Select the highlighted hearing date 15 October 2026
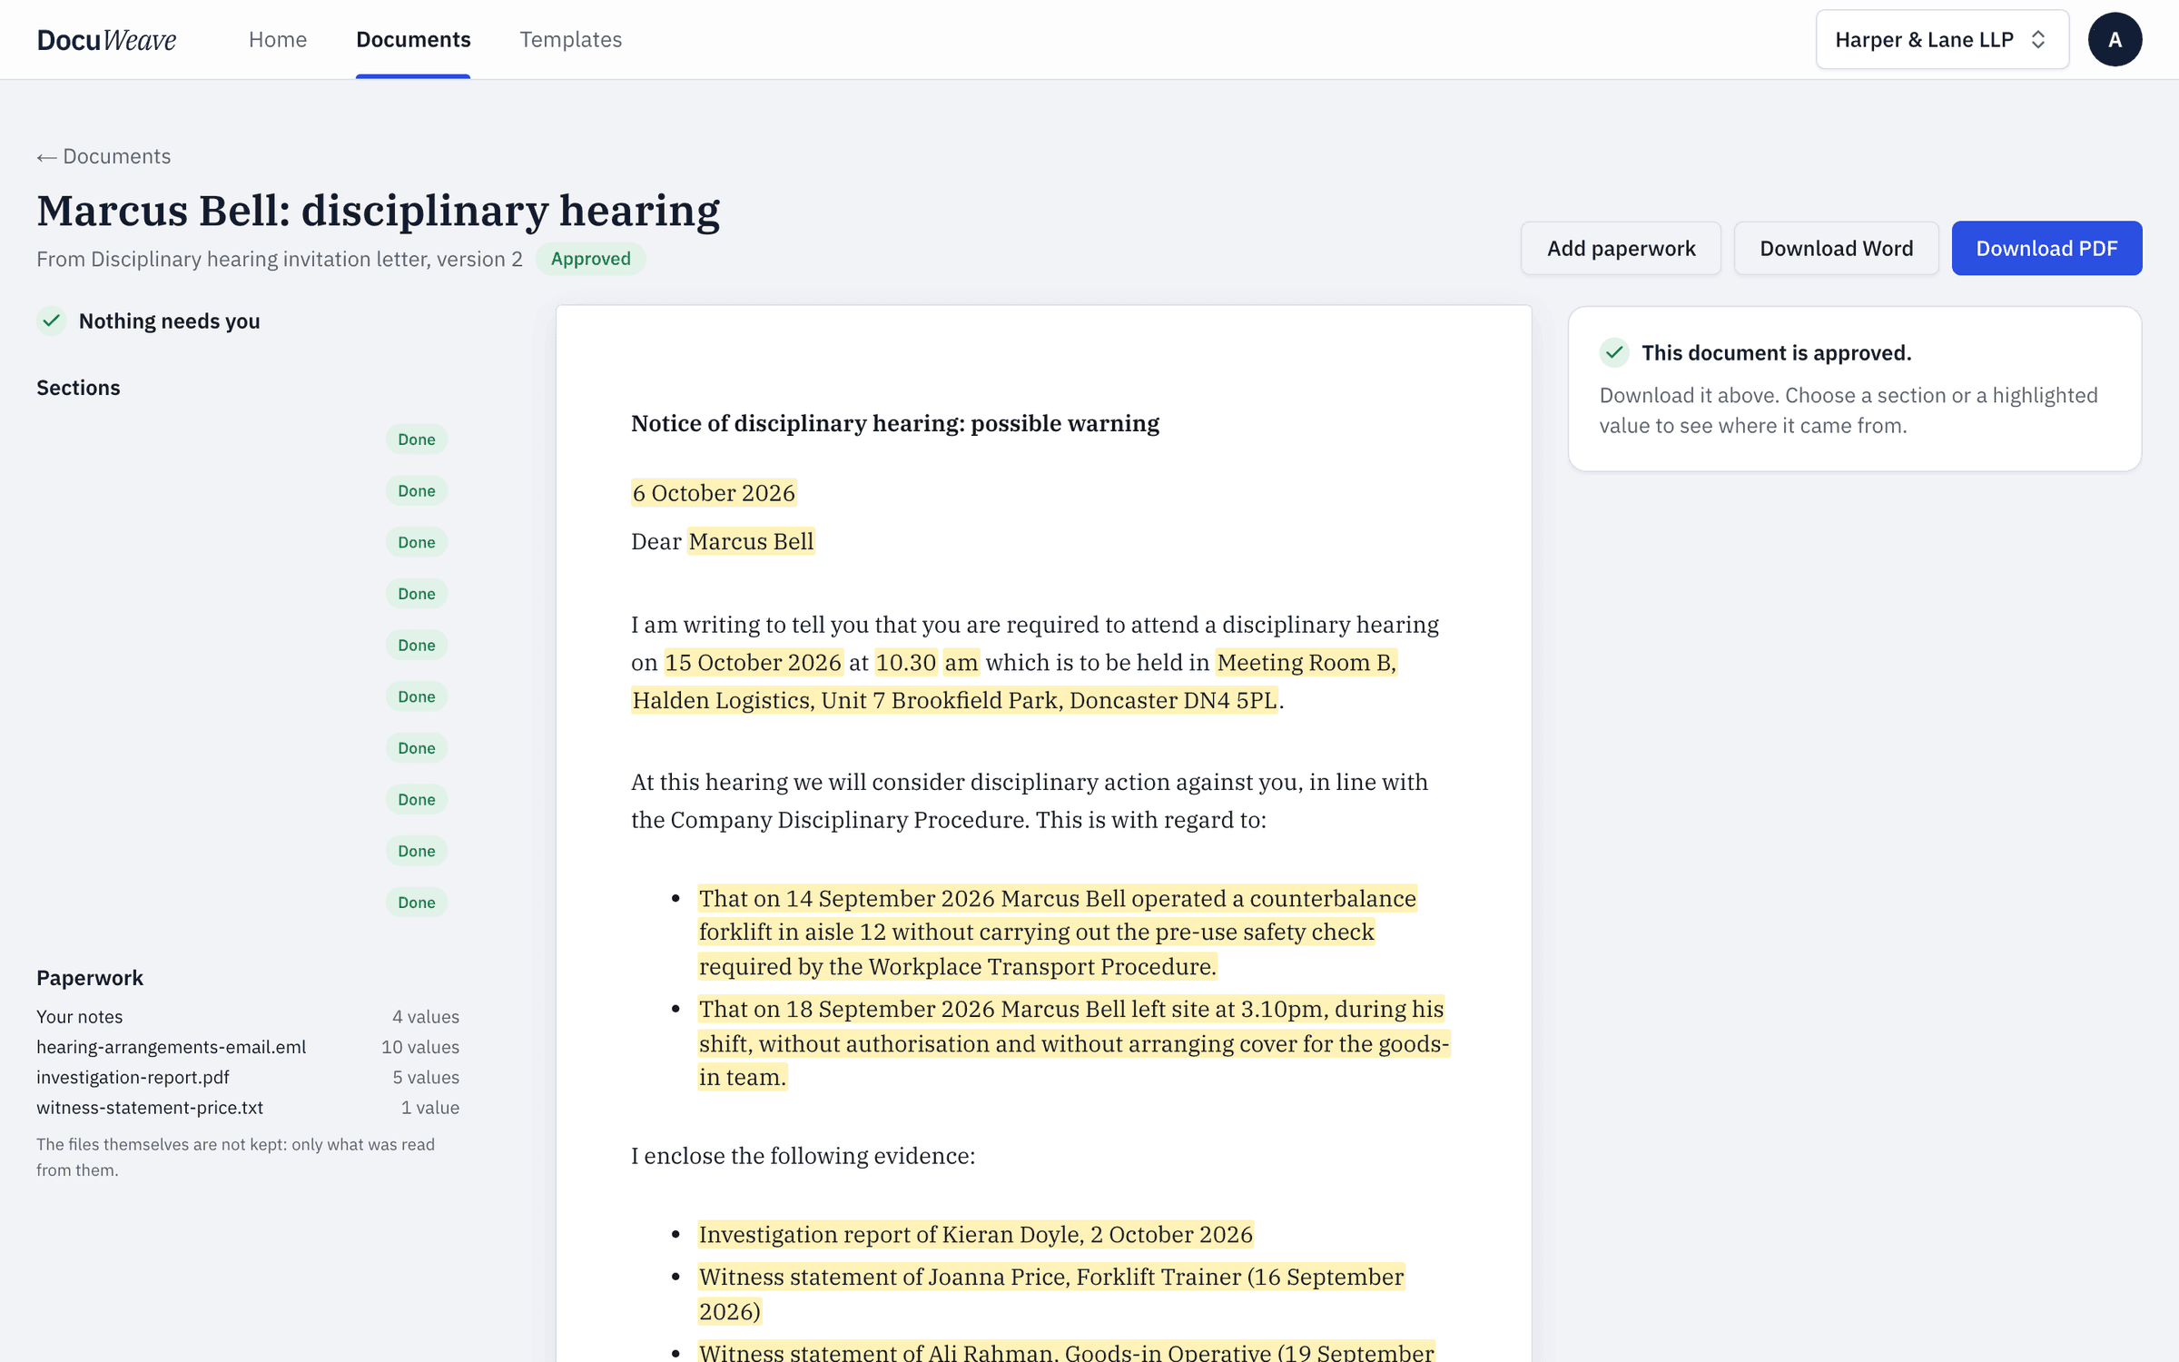The height and width of the screenshot is (1362, 2179). [753, 662]
